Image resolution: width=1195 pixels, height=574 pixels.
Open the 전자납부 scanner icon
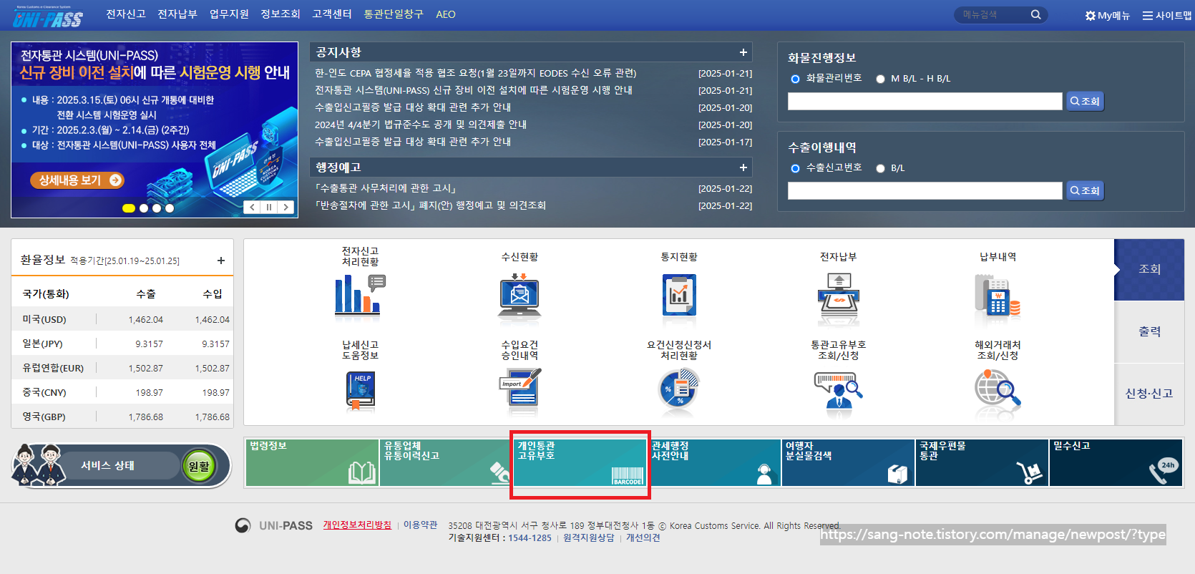[838, 295]
